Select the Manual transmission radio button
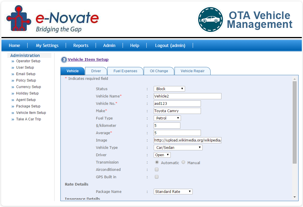Image resolution: width=303 pixels, height=207 pixels. 183,162
